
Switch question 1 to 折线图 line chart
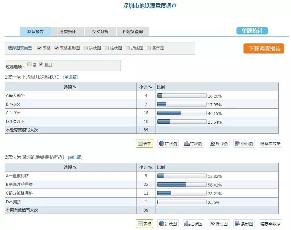tap(219, 143)
